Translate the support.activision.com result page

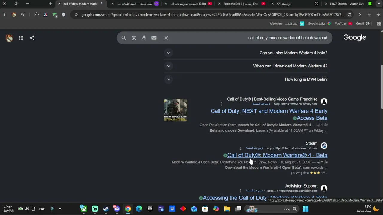254,191
